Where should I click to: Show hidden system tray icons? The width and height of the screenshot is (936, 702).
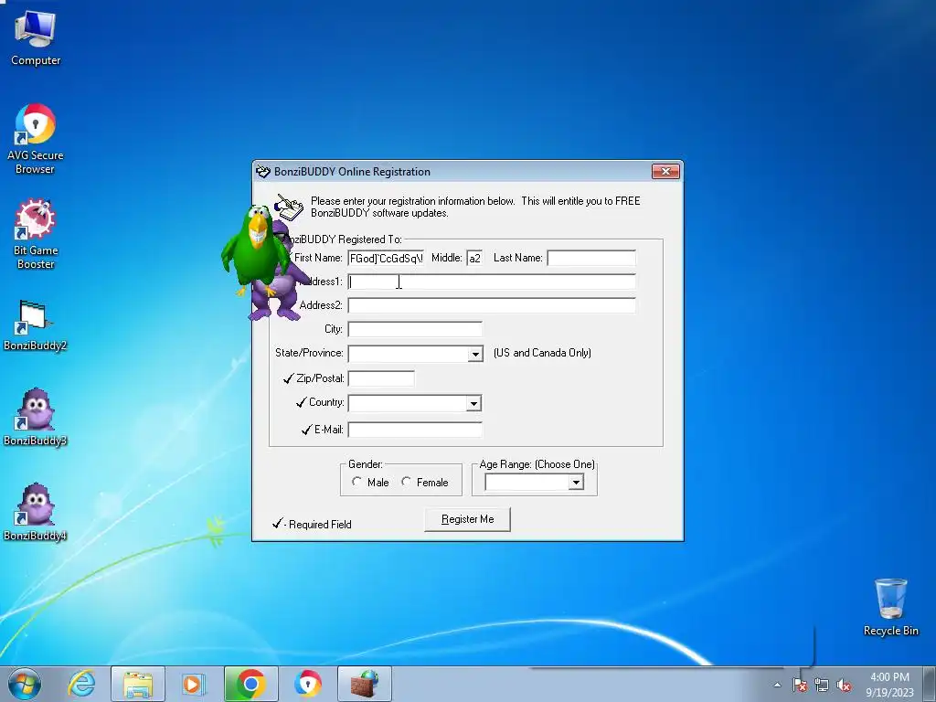coord(777,685)
